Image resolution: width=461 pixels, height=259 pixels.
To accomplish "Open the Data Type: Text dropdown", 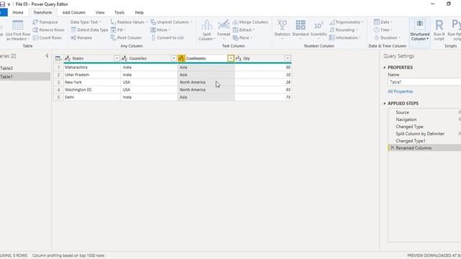I will click(86, 22).
